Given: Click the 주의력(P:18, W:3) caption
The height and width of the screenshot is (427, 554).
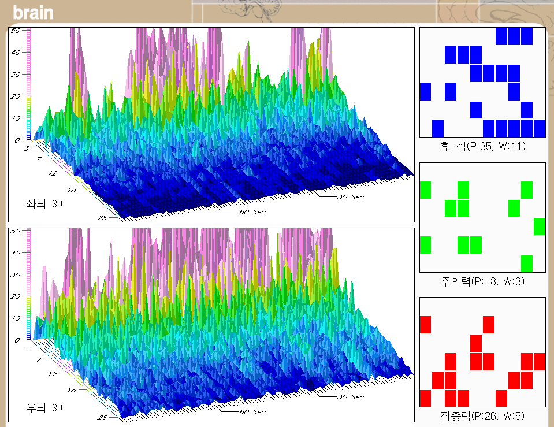Looking at the screenshot, I should point(482,281).
